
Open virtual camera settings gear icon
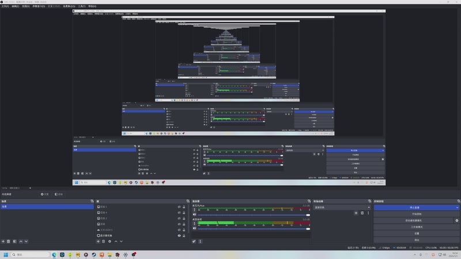pyautogui.click(x=457, y=220)
